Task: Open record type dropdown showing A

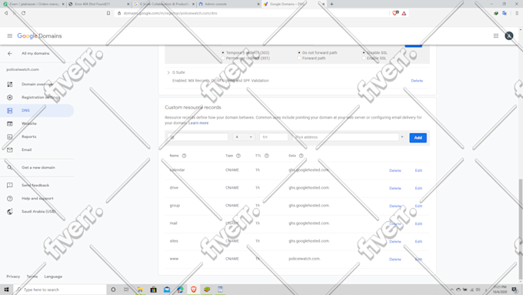Action: (x=244, y=137)
